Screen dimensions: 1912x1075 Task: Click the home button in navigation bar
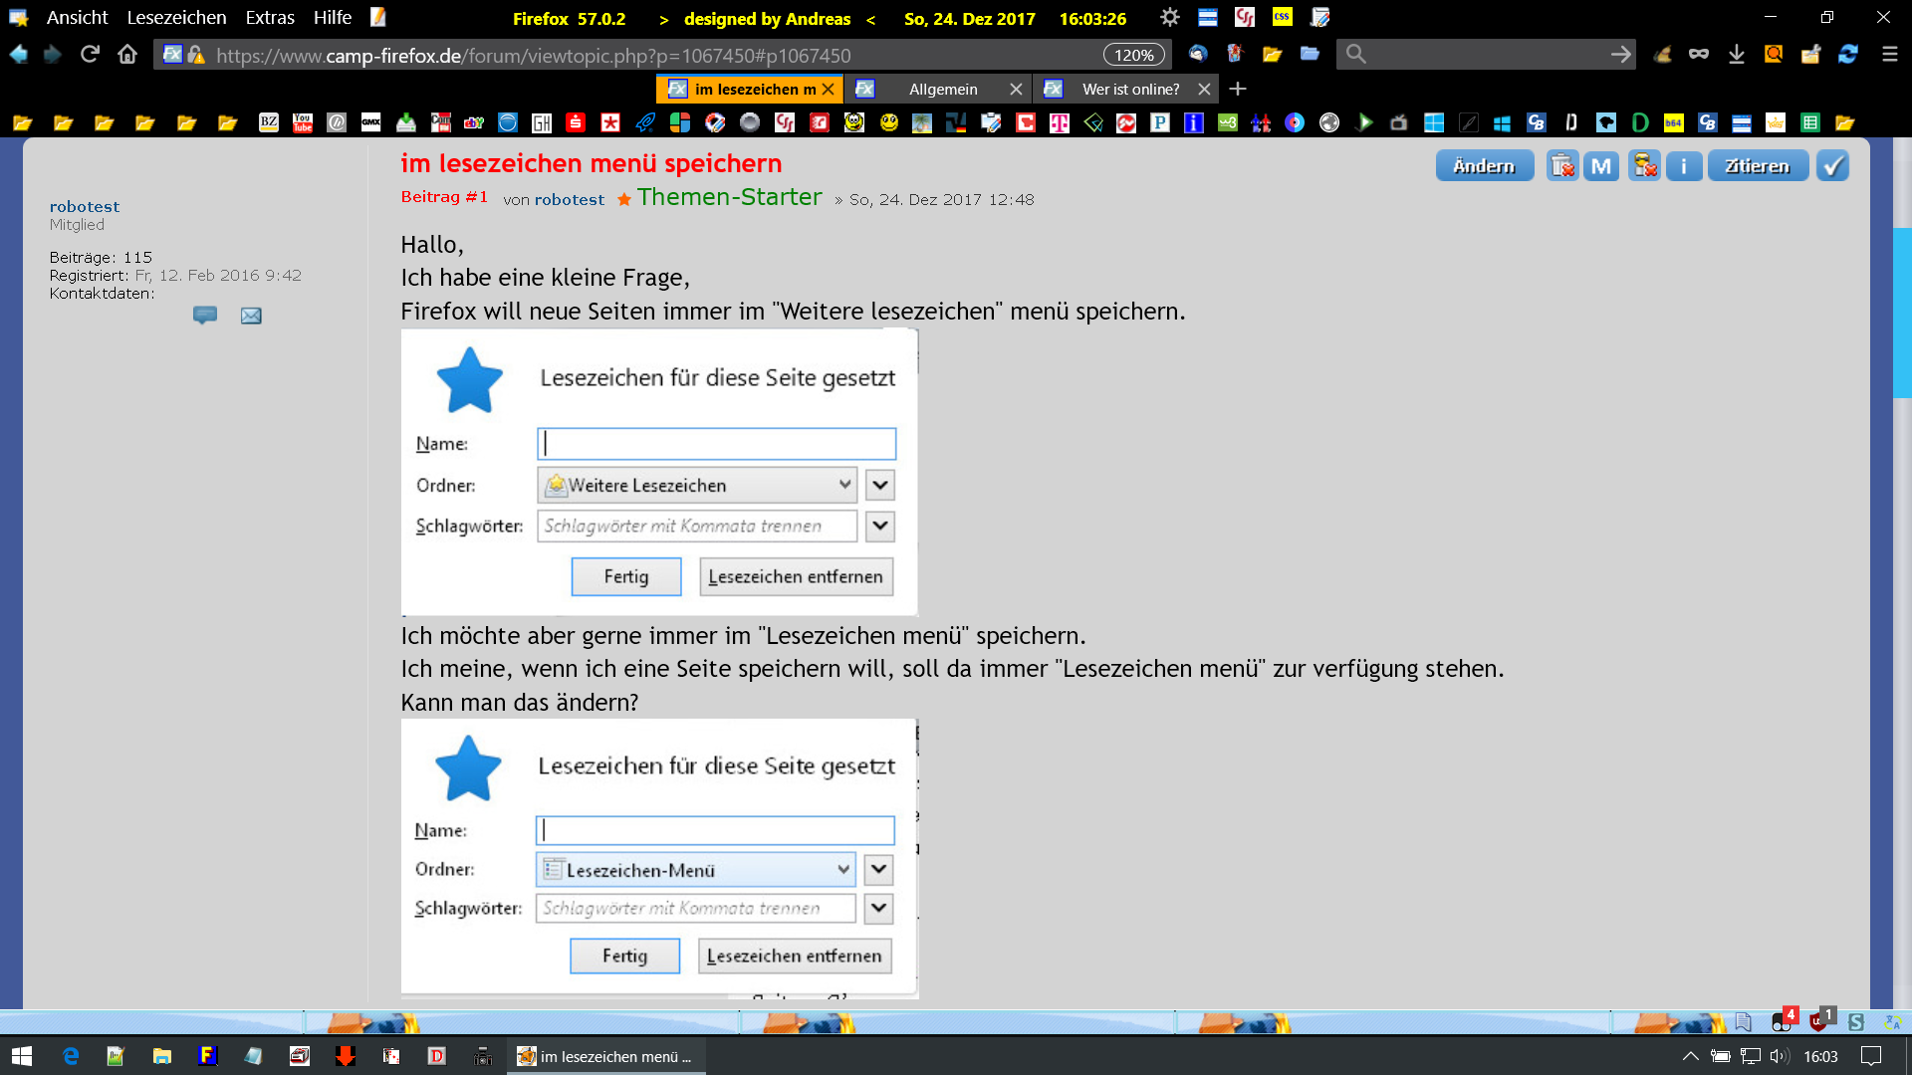click(127, 55)
